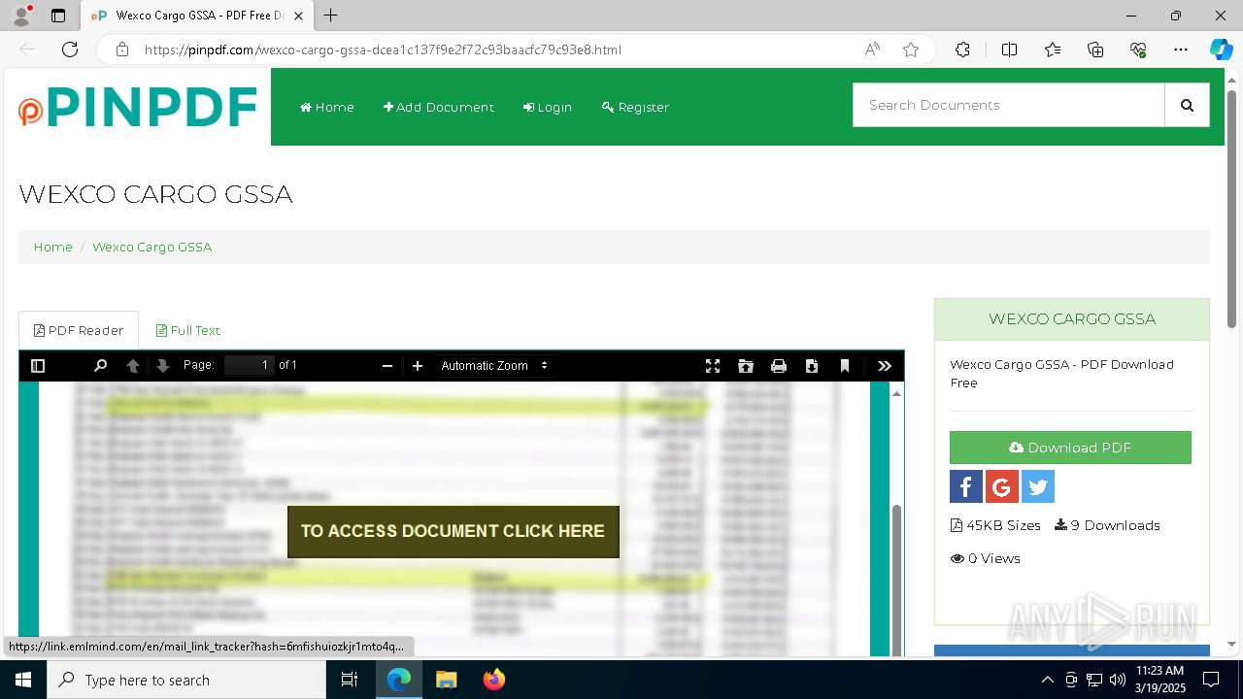Zoom in with the plus button
This screenshot has width=1243, height=699.
click(x=418, y=366)
